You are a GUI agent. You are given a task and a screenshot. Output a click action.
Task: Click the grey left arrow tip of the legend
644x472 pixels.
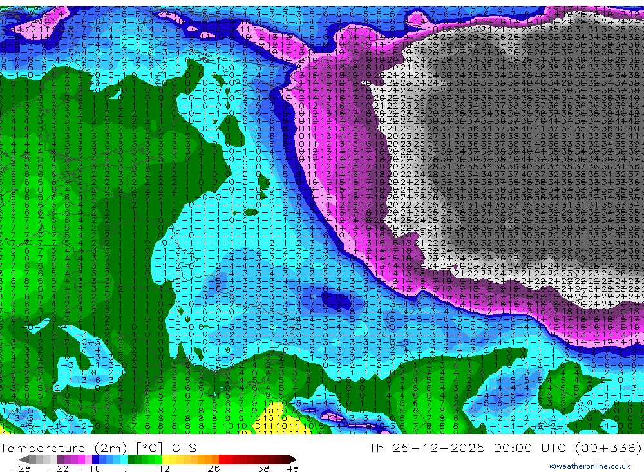click(23, 460)
